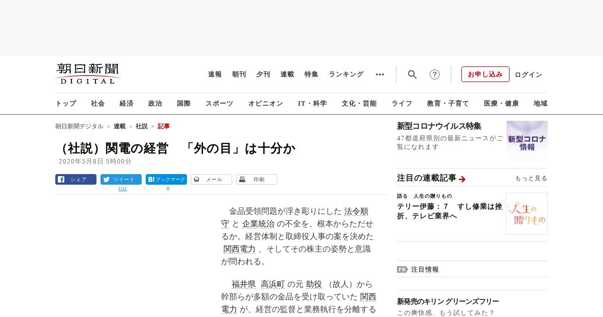The image size is (603, 317).
Task: Click the 人生の贈りもの thumbnail
Action: pyautogui.click(x=527, y=214)
